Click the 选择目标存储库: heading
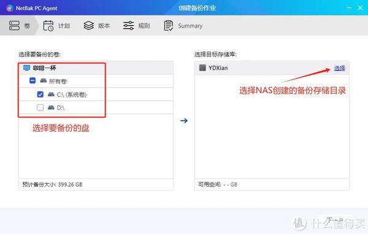Viewport: 368px width, 234px height. [x=215, y=55]
